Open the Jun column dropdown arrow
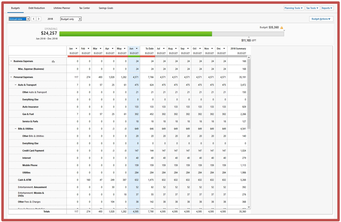This screenshot has width=341, height=222. [x=137, y=49]
